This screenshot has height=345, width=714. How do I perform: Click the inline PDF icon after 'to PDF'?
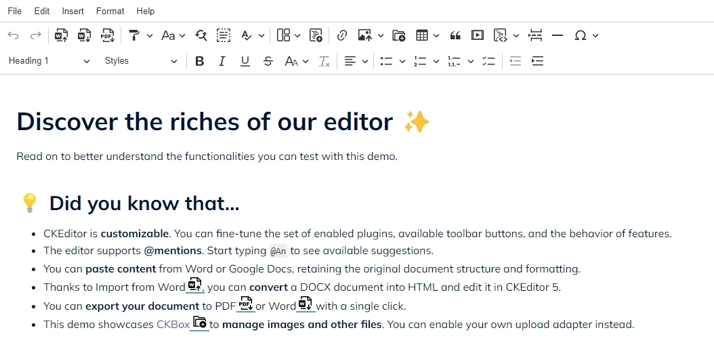tap(245, 304)
